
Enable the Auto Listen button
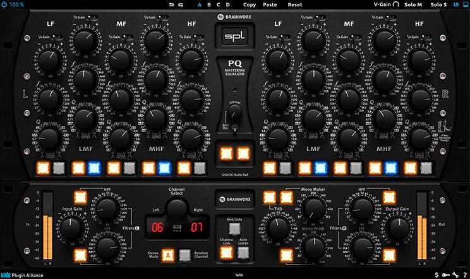click(x=243, y=253)
